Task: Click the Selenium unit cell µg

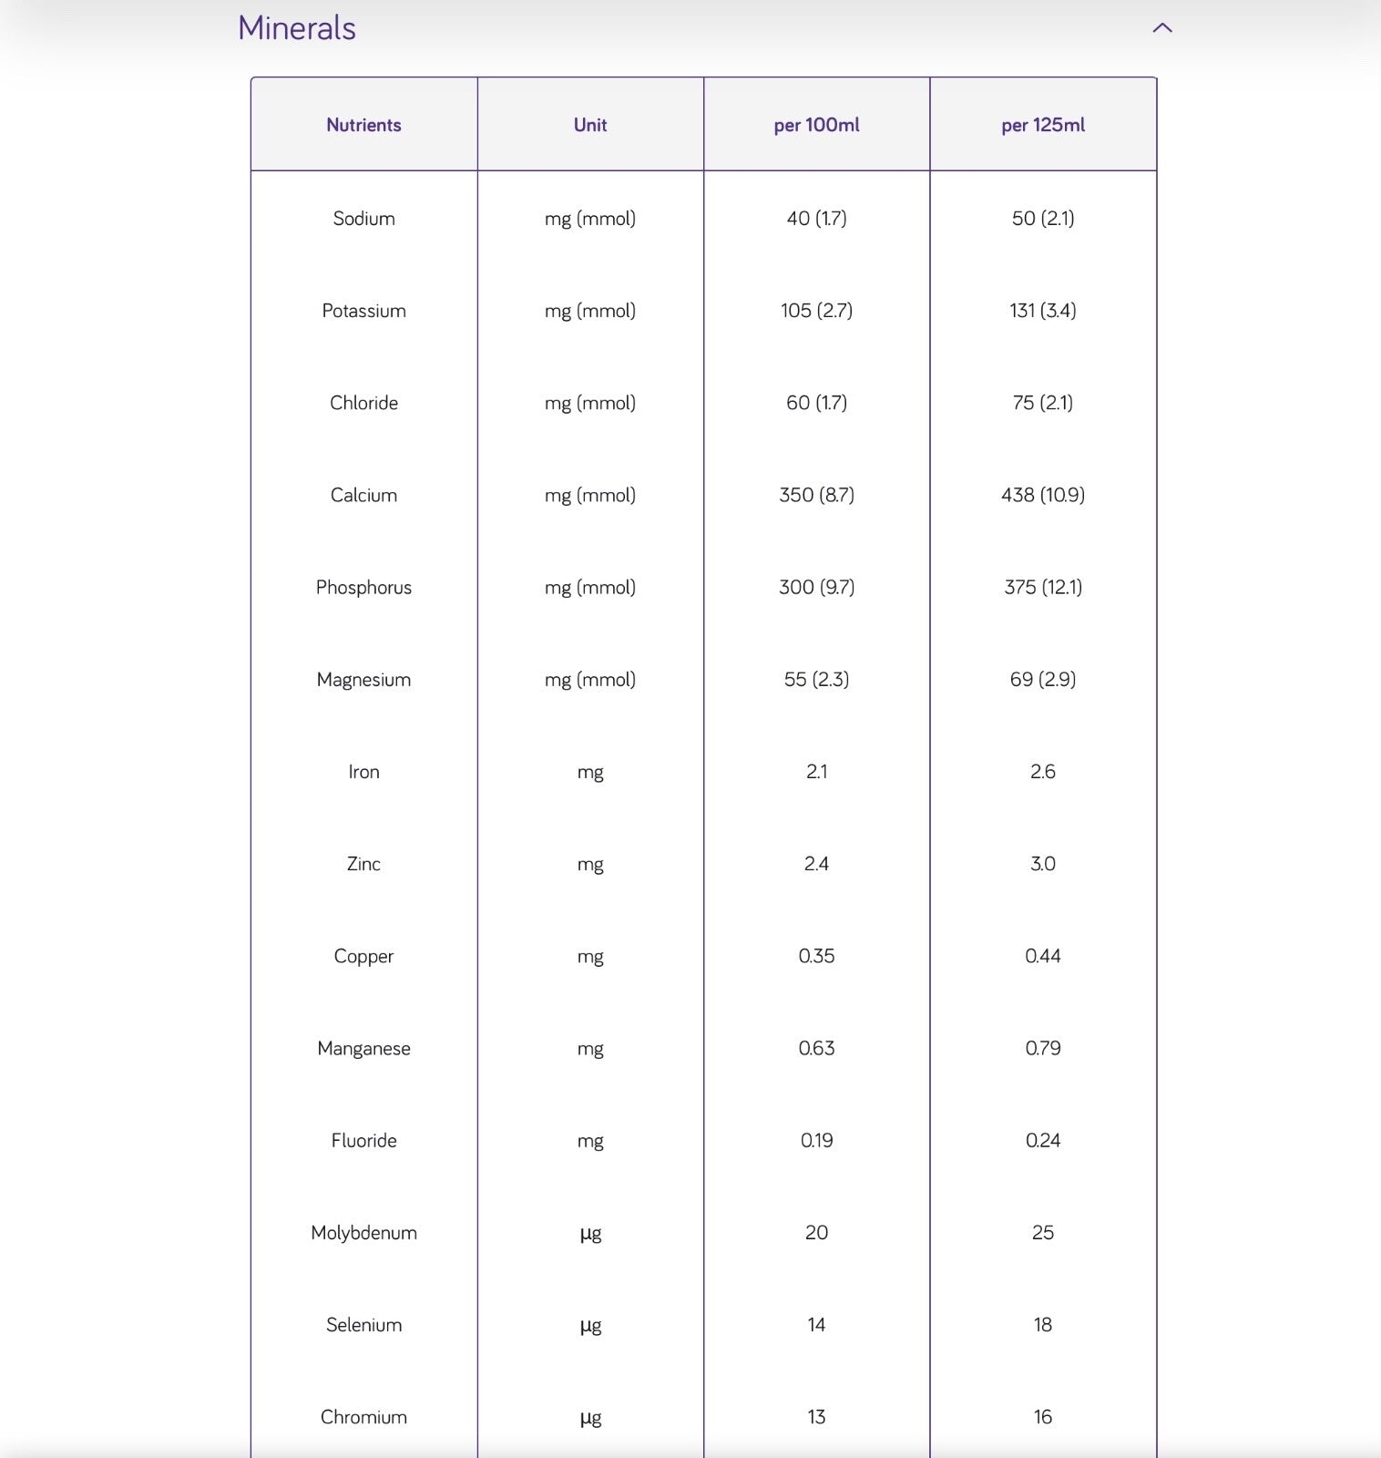Action: click(x=590, y=1325)
